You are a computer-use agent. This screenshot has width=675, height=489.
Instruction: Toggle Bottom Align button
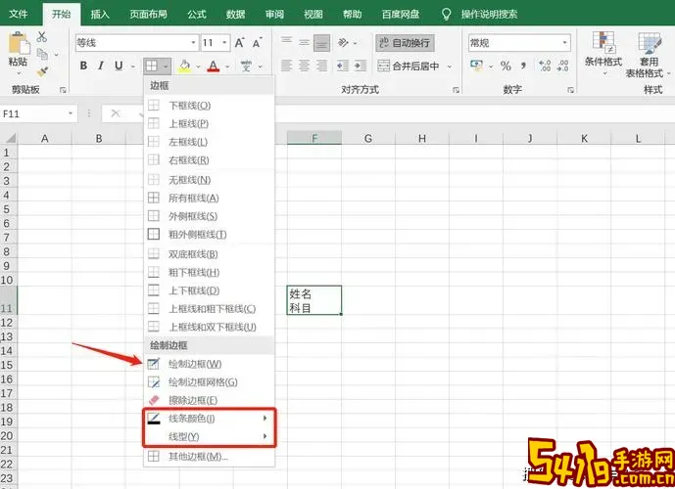coord(321,42)
